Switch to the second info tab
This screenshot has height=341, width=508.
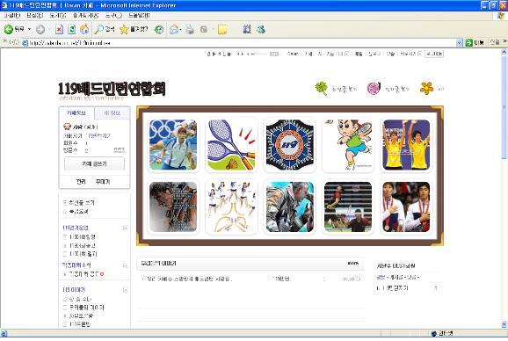[112, 113]
